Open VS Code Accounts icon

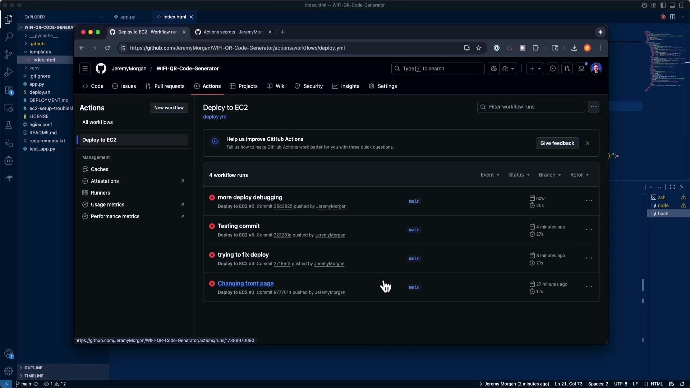coord(9,354)
